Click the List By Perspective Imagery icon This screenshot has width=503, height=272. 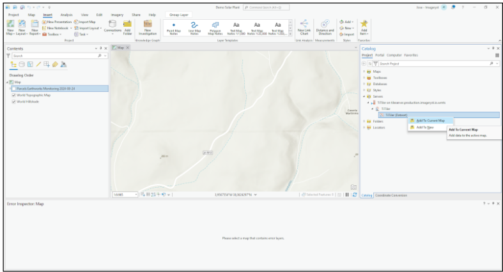(63, 64)
